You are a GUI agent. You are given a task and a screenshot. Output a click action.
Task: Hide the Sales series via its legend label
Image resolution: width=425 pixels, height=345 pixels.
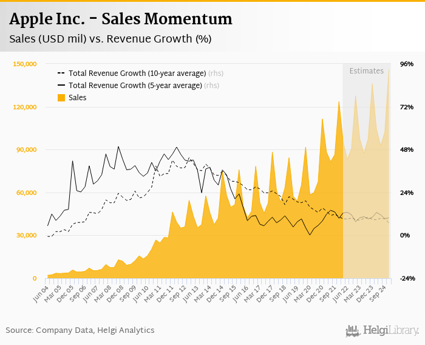click(78, 97)
